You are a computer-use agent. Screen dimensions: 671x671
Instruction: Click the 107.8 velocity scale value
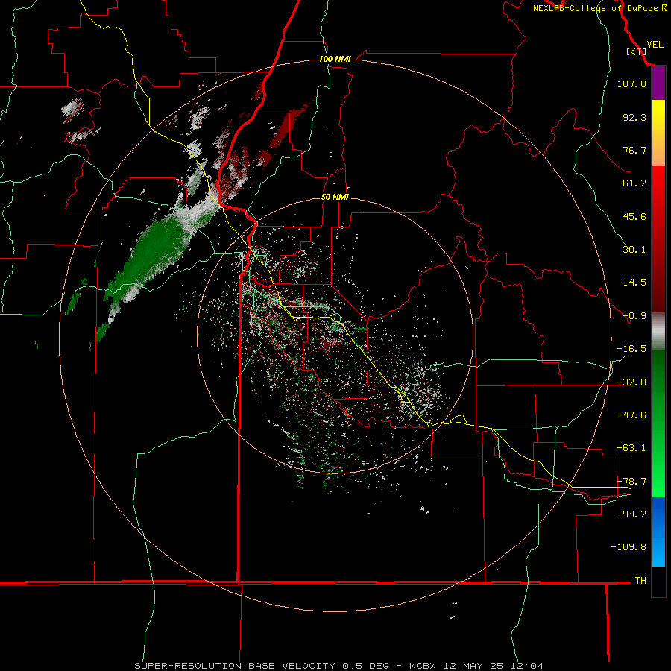(x=631, y=84)
